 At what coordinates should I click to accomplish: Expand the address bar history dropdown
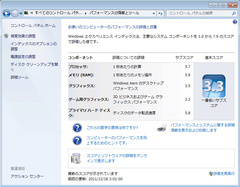(154, 13)
